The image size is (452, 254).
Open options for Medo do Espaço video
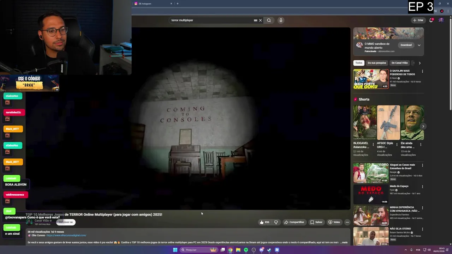[422, 187]
